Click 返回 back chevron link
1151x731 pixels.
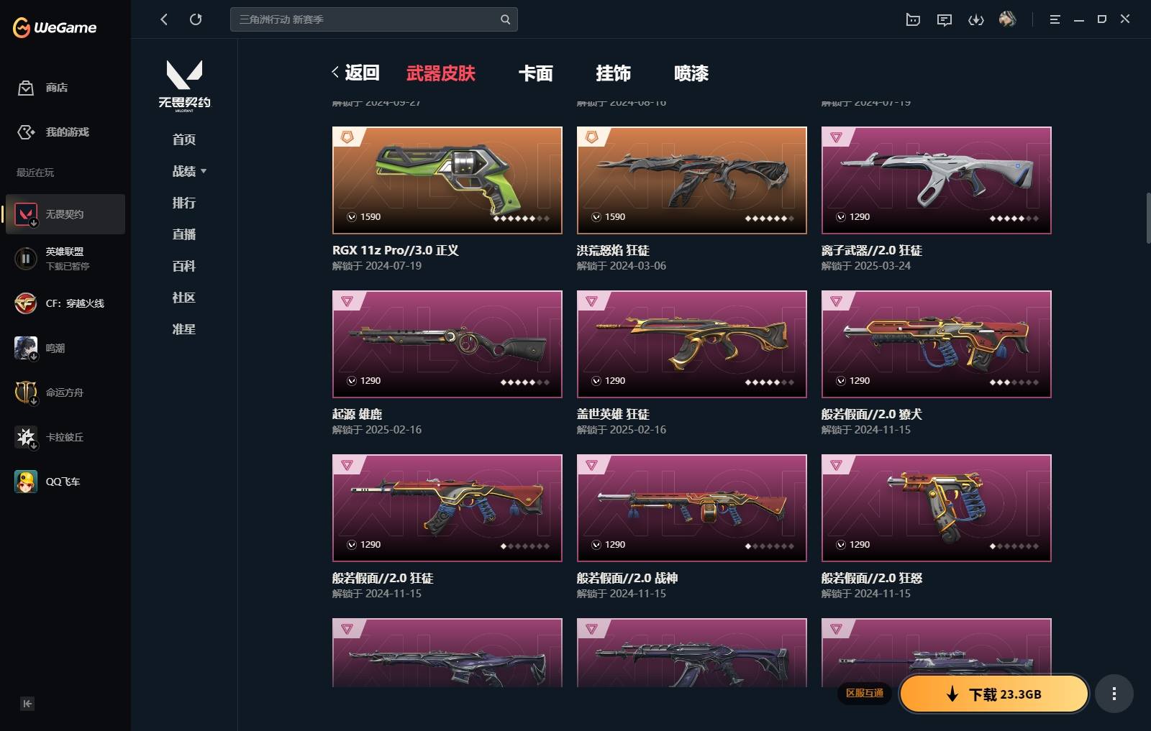(355, 73)
